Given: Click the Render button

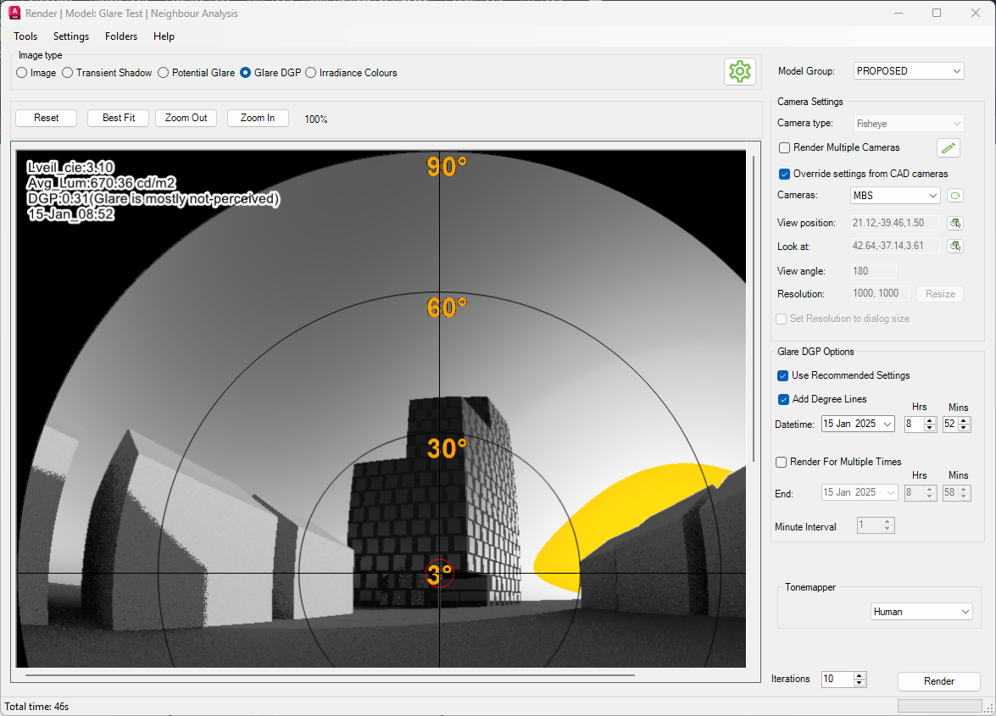Looking at the screenshot, I should (x=939, y=681).
